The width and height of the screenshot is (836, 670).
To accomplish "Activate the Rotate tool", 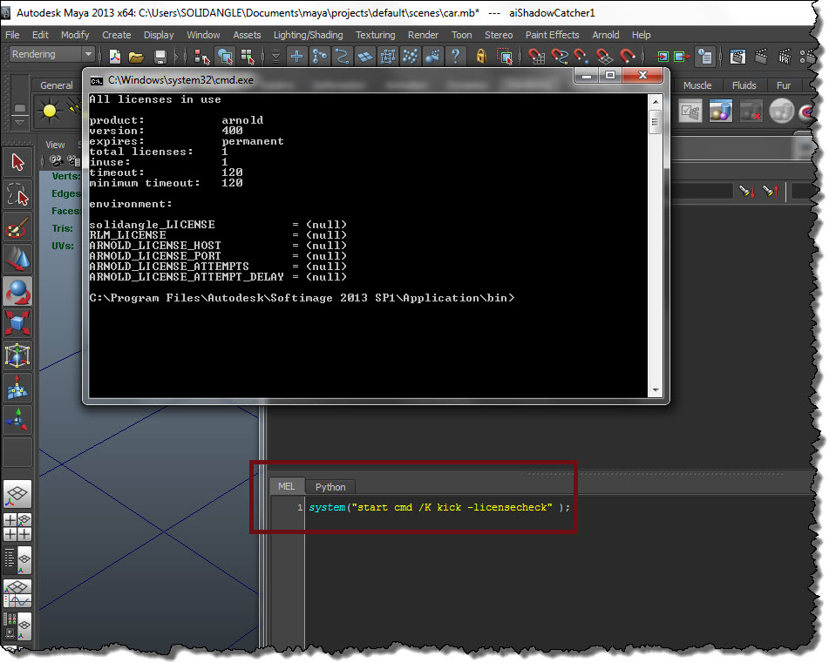I will point(18,292).
